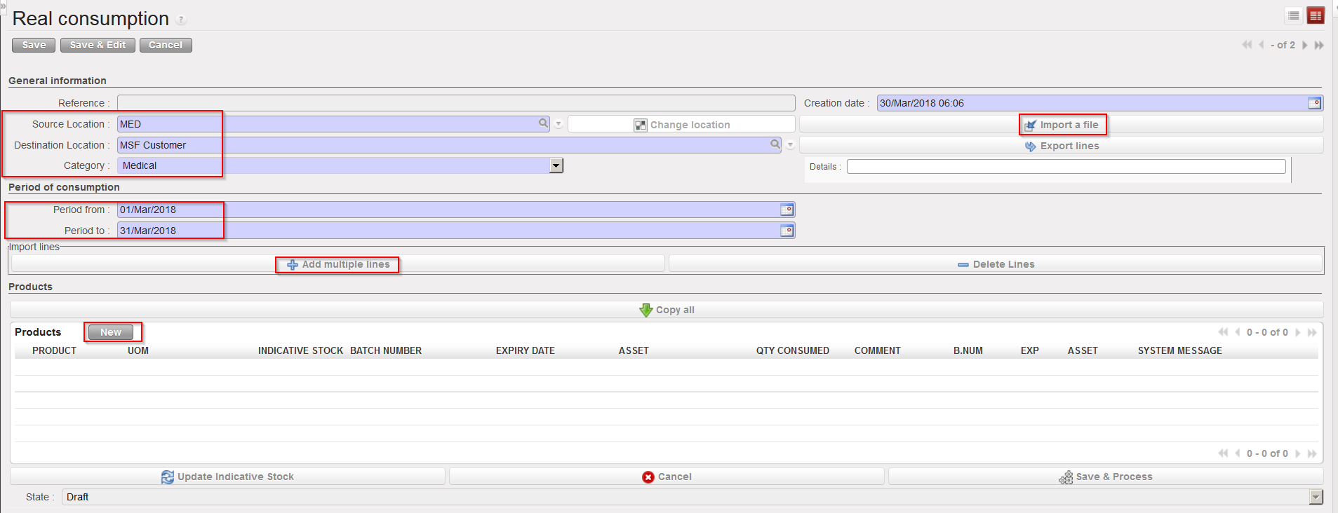Open the Period from calendar picker

pos(787,210)
